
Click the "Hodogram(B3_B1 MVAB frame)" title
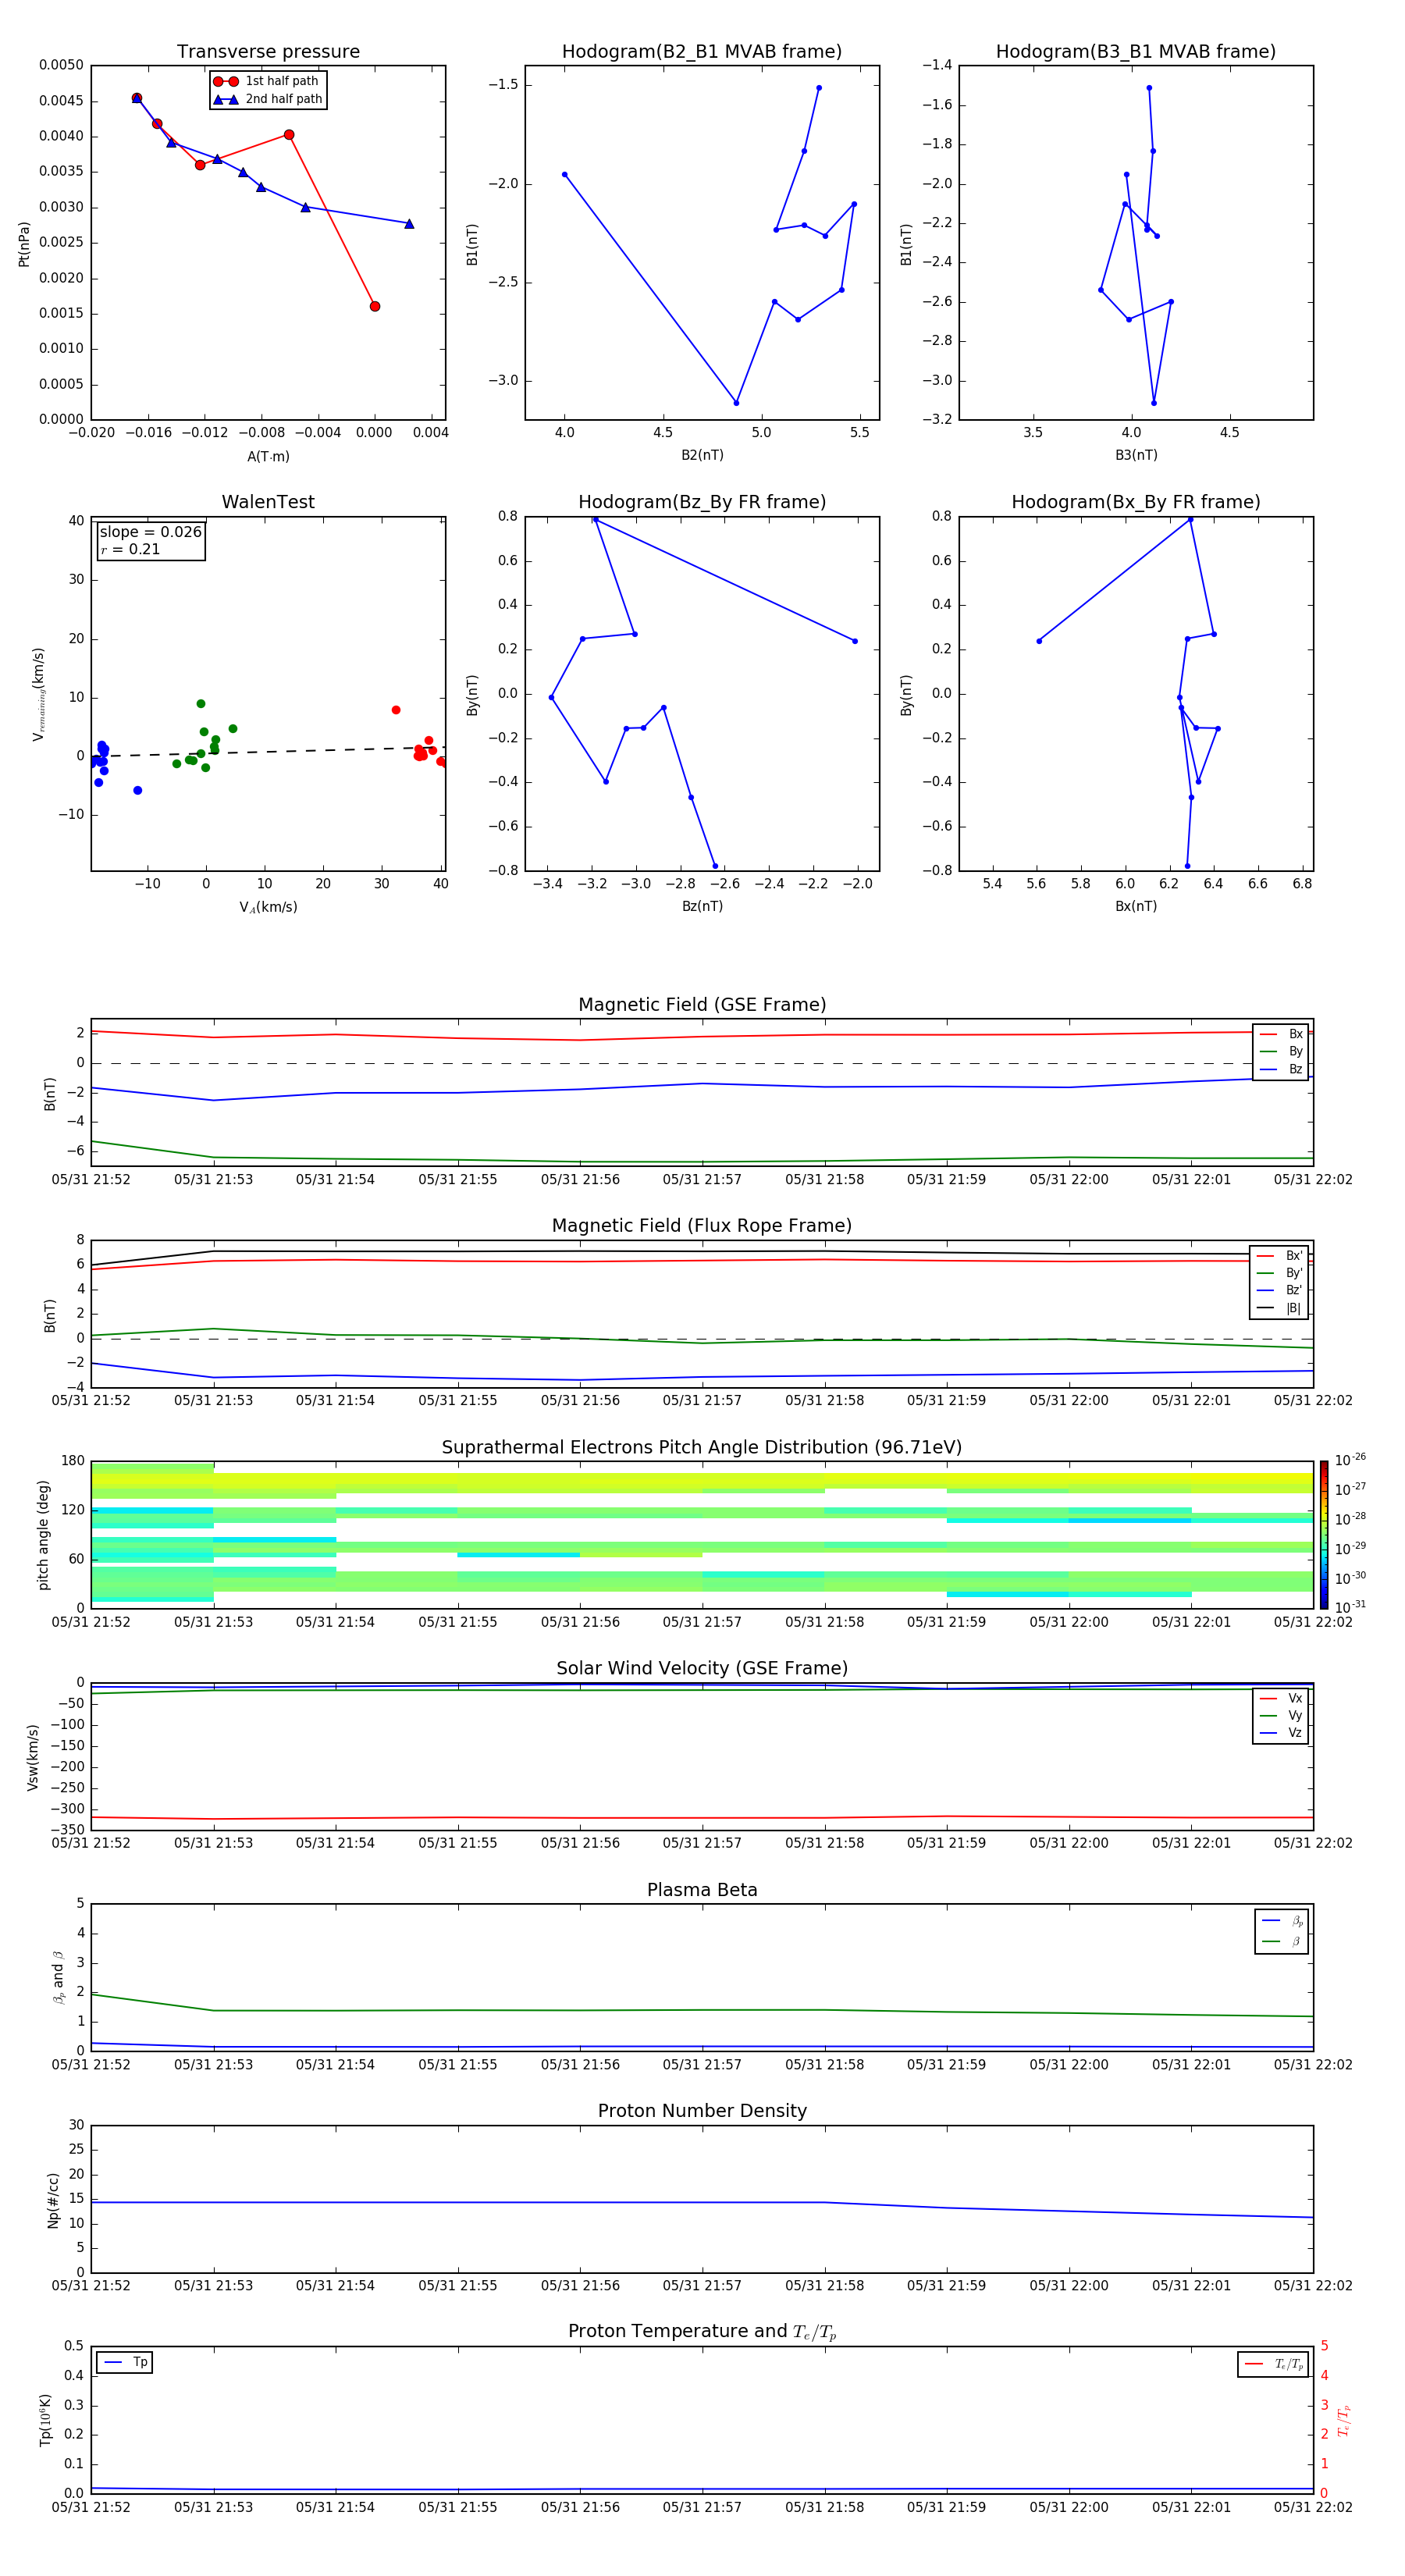coord(1136,52)
